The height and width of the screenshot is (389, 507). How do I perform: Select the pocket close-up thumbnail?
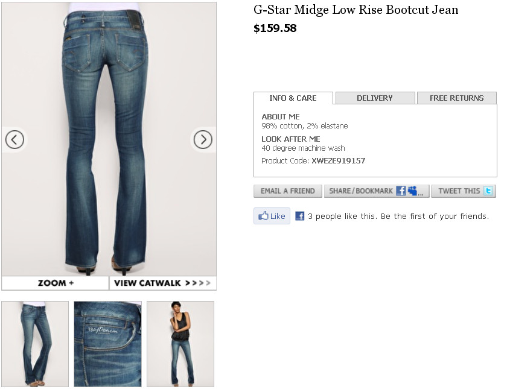pos(107,344)
